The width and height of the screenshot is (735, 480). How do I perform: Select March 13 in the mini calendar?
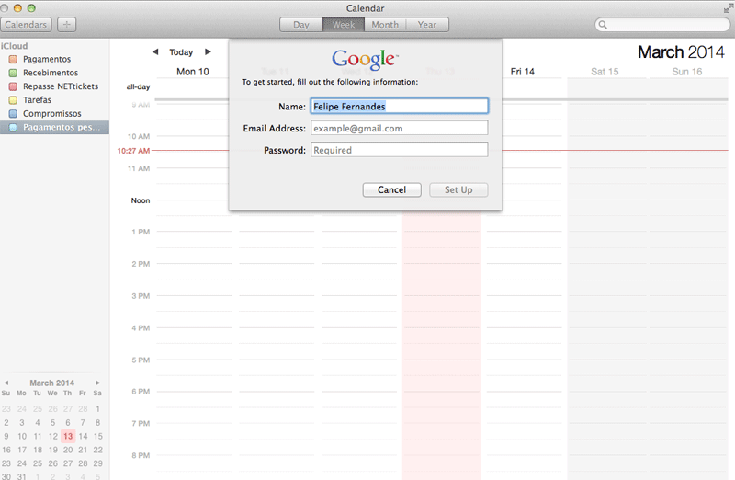(68, 436)
